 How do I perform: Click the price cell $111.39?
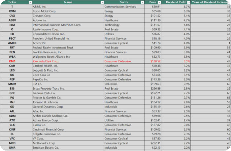click(153, 20)
